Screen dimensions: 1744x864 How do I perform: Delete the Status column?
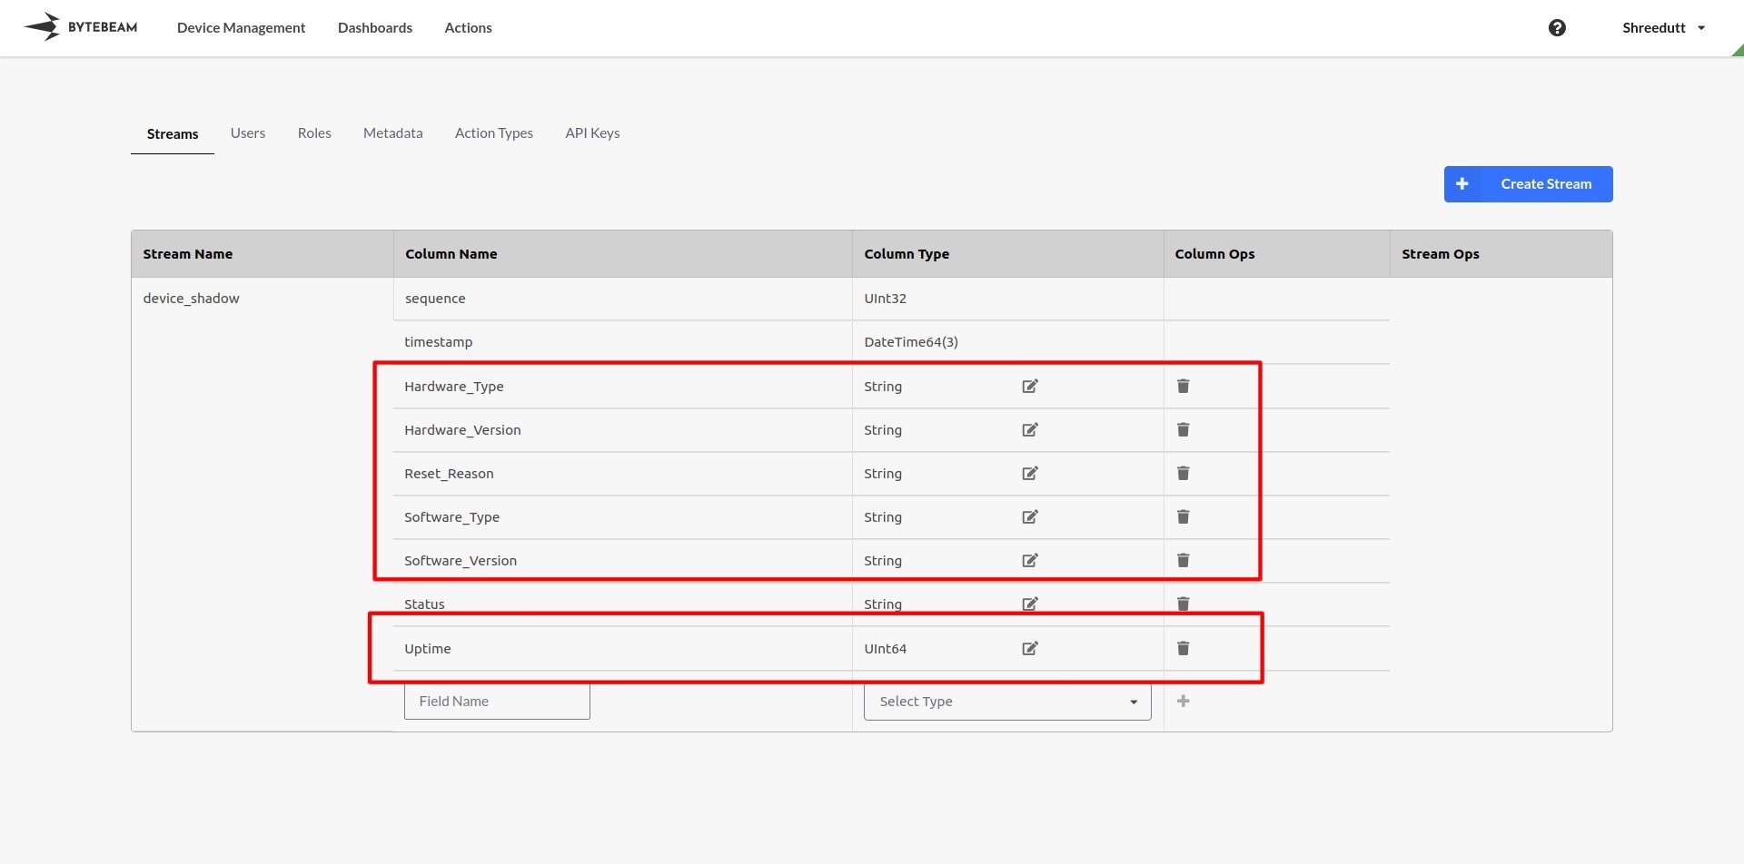click(1183, 604)
